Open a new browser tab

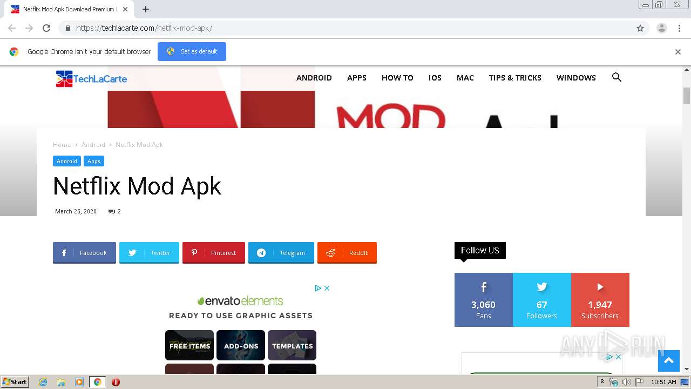click(145, 9)
